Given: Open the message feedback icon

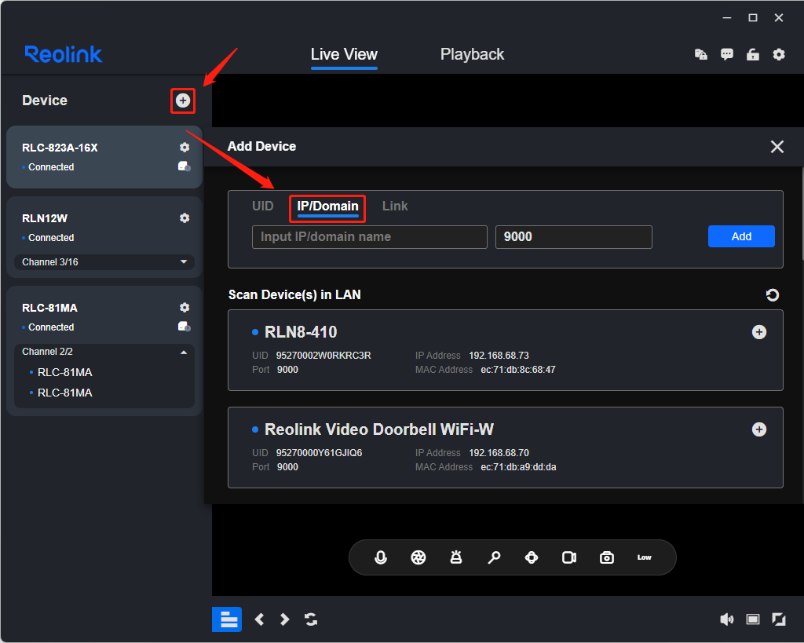Looking at the screenshot, I should coord(726,54).
